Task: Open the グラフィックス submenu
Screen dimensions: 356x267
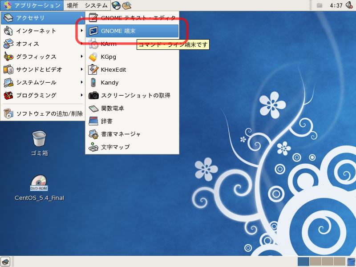Action: coord(43,57)
